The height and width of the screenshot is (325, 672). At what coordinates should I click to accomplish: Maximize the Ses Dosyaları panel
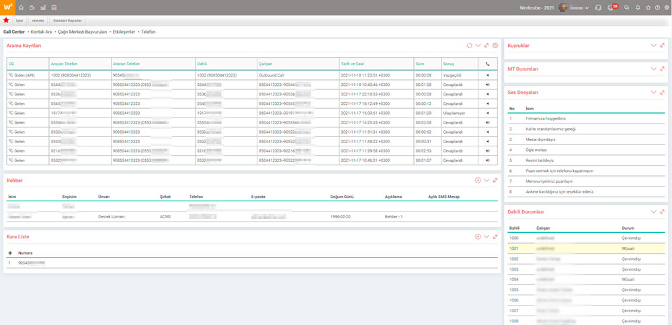click(663, 91)
